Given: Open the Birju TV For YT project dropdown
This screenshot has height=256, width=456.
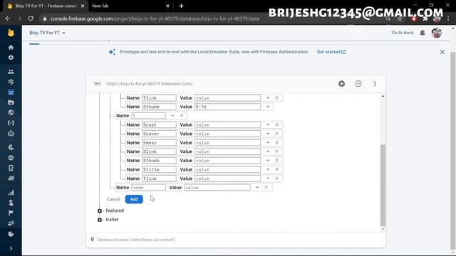Looking at the screenshot, I should 48,33.
